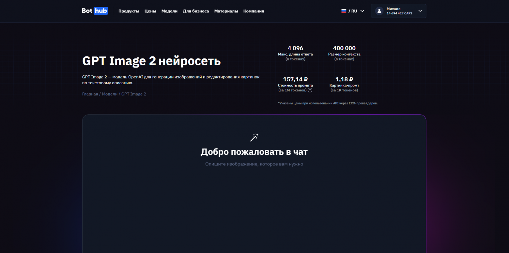This screenshot has height=253, width=509.
Task: Click the magic wand chat icon
Action: point(254,137)
